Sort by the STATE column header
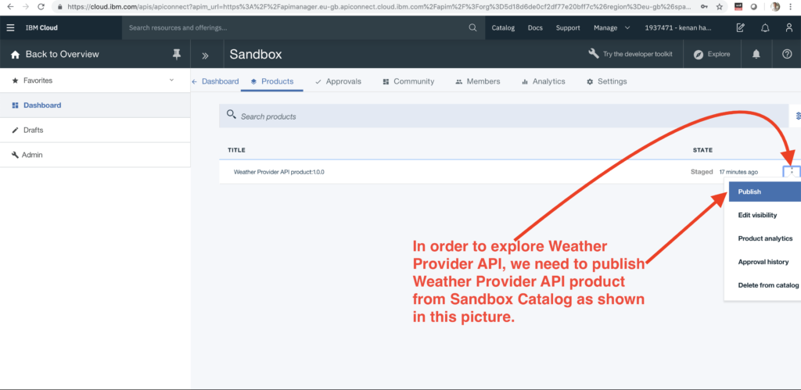The width and height of the screenshot is (801, 390). [702, 150]
